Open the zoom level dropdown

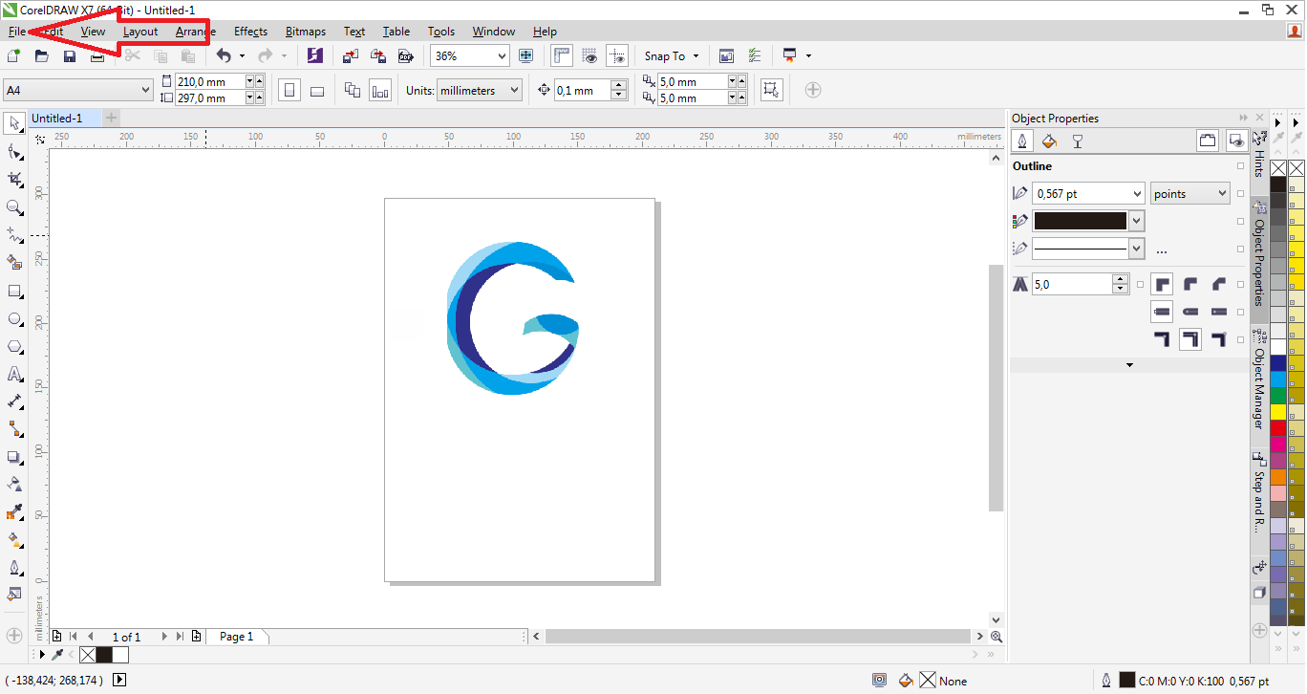click(504, 55)
